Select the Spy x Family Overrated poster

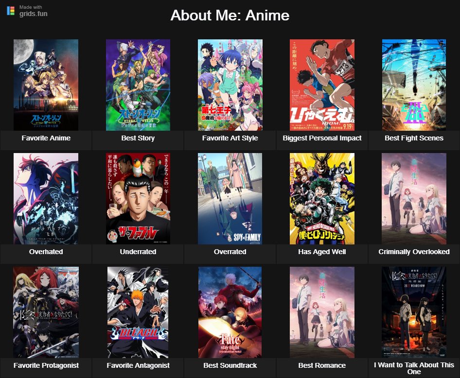pos(230,199)
